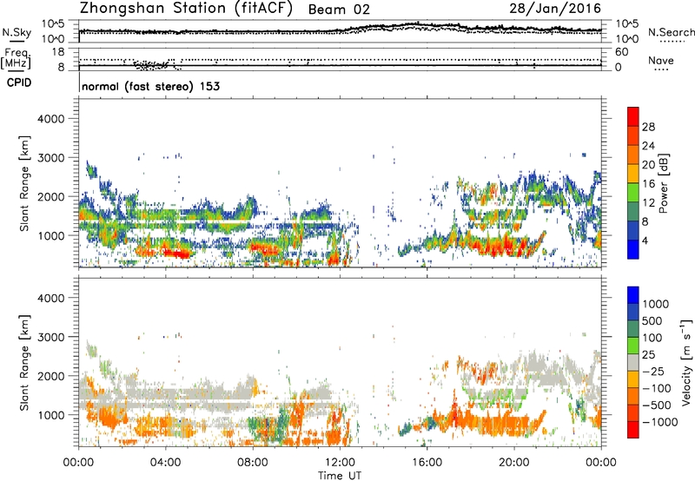Select the Power color bar segment between 4 and 8
Viewport: 695px width, 481px height.
tap(633, 231)
